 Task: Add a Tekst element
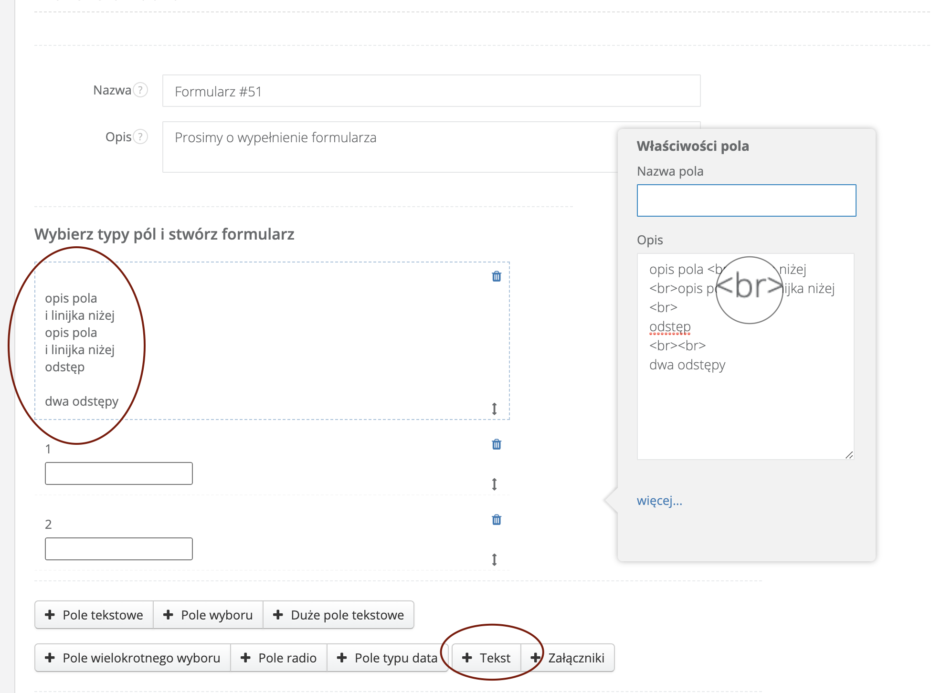point(487,658)
